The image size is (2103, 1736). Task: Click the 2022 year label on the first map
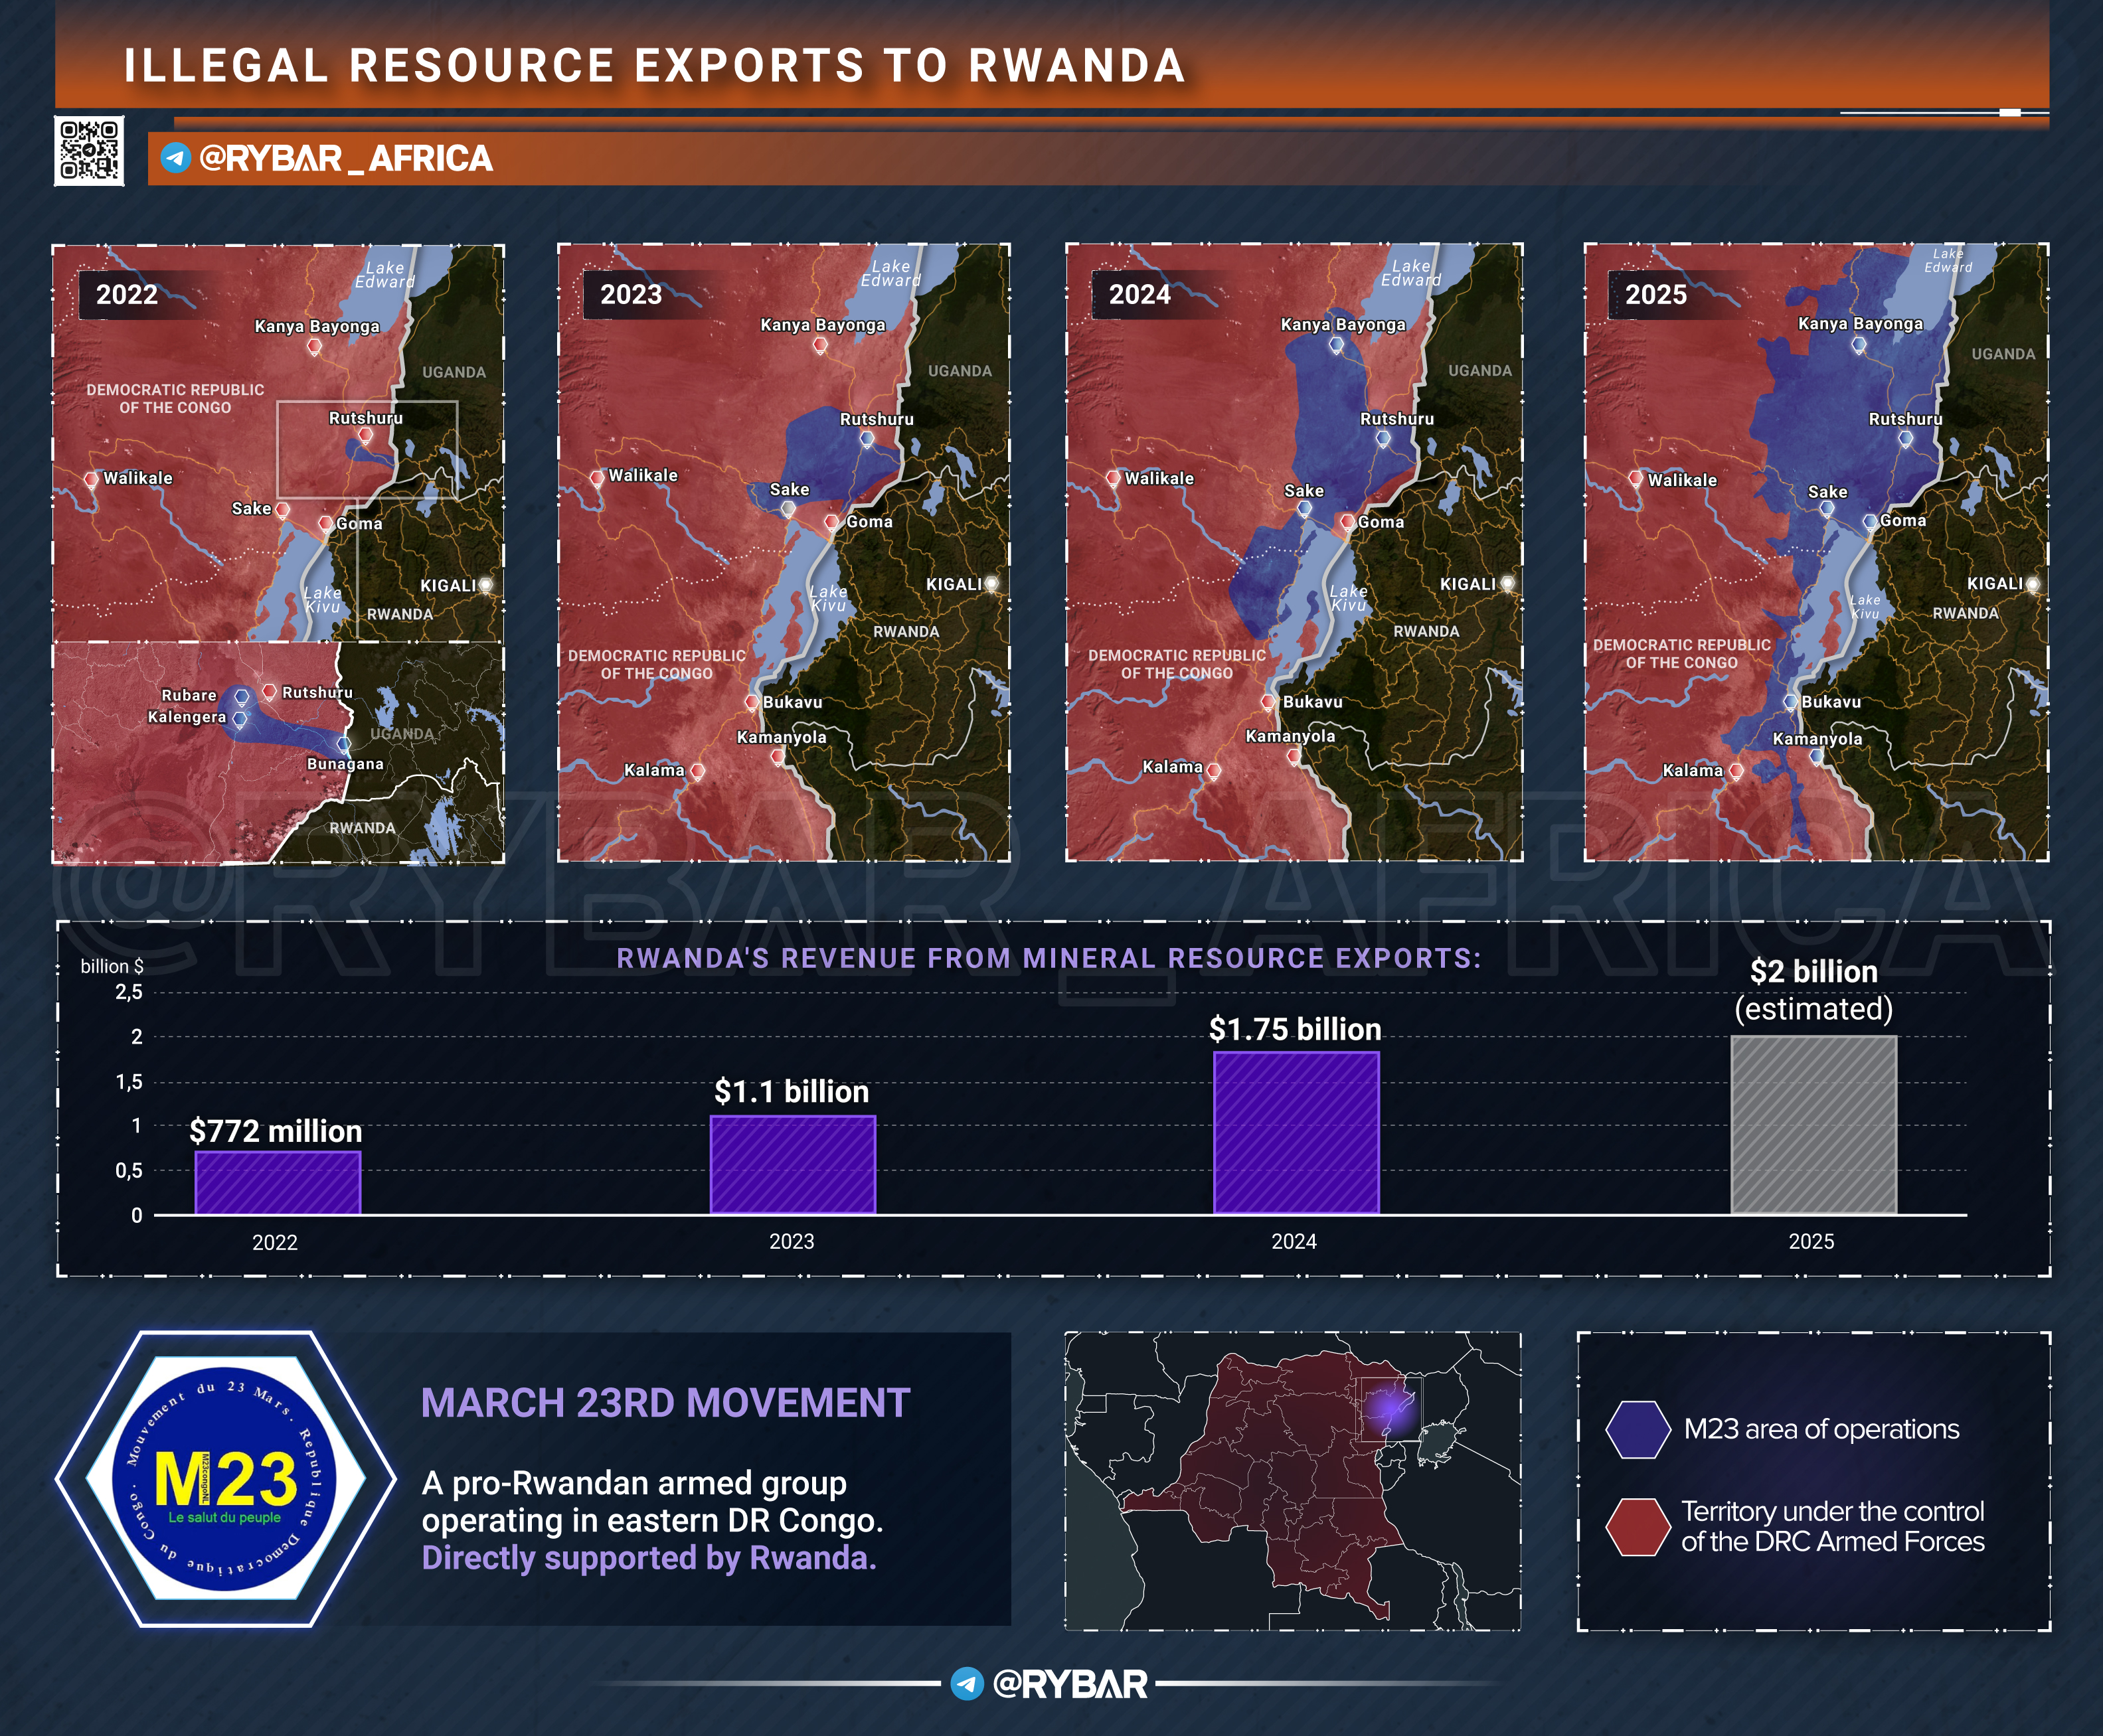127,294
